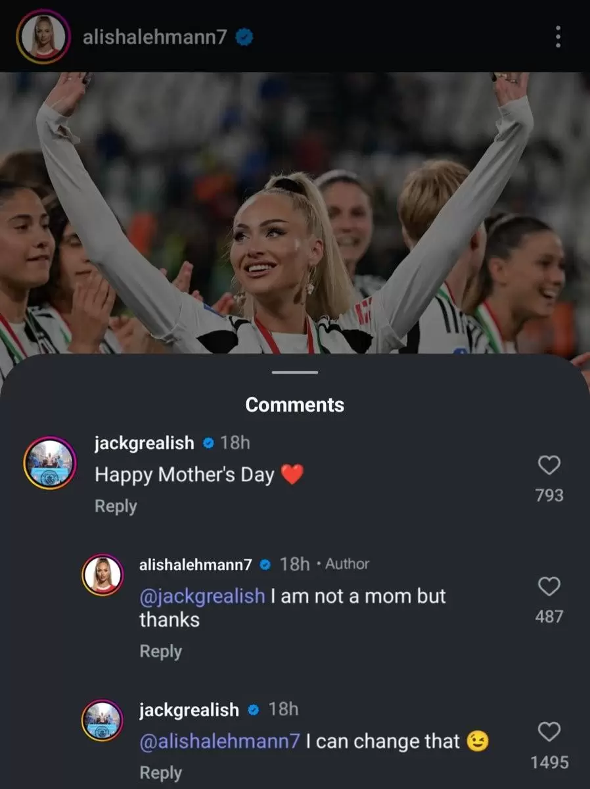
Task: Open the jackgrealish username on the first comment
Action: pos(145,443)
